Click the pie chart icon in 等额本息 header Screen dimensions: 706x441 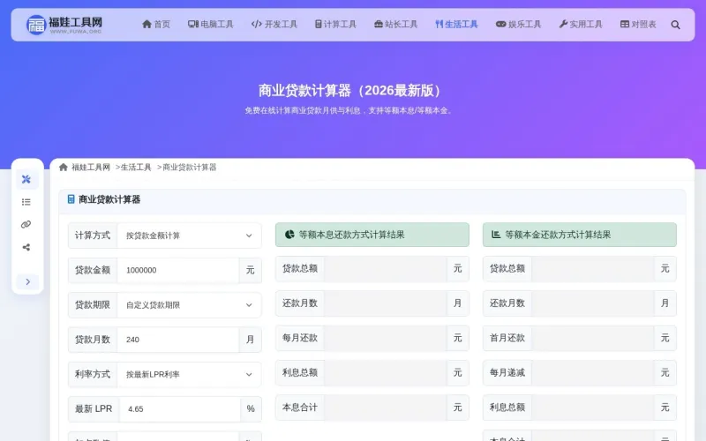289,235
